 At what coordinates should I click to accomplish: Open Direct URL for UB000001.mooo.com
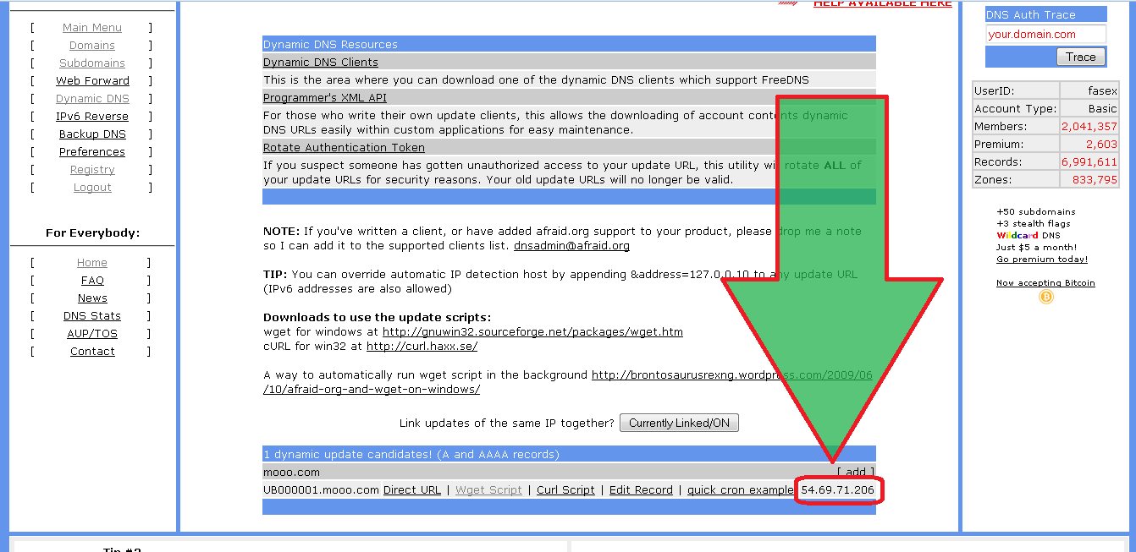pos(412,490)
